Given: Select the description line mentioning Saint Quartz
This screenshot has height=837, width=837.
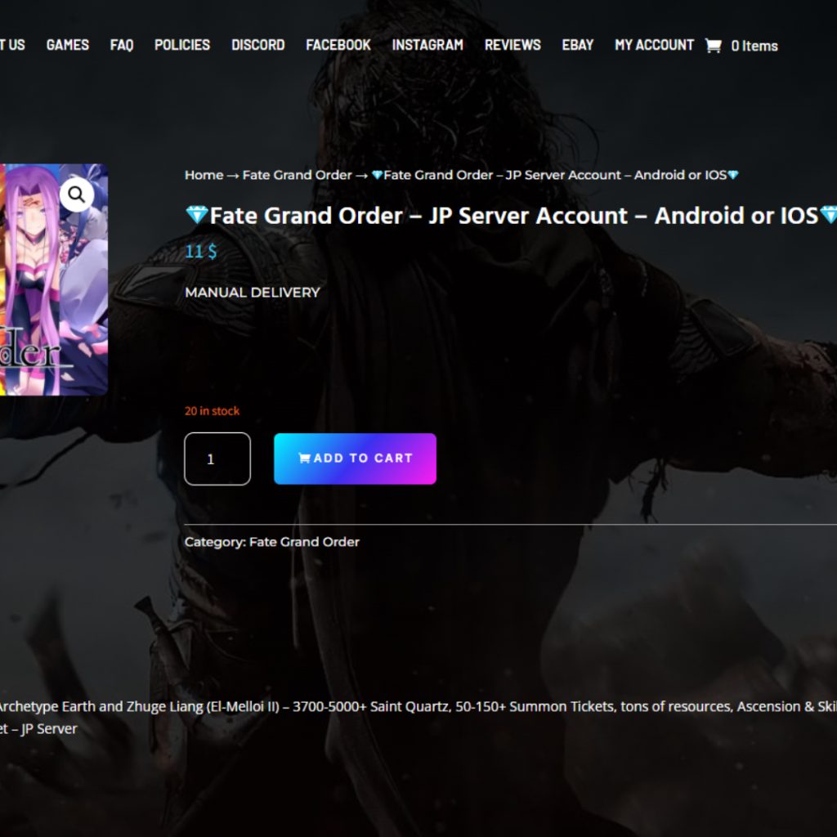Looking at the screenshot, I should pos(418,706).
